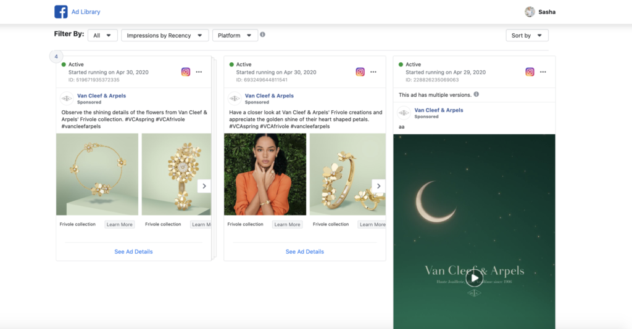Click Active status dot on second ad
This screenshot has height=329, width=632.
[231, 64]
